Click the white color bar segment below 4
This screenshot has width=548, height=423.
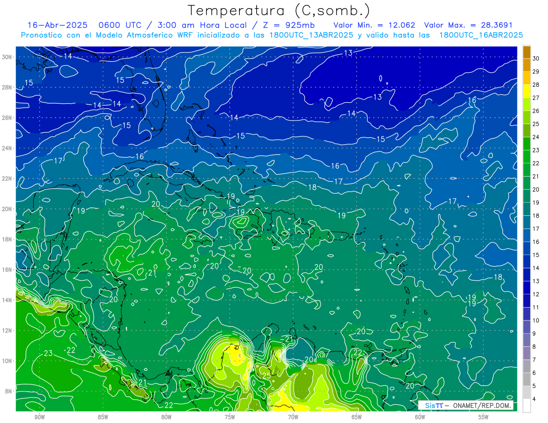point(527,406)
